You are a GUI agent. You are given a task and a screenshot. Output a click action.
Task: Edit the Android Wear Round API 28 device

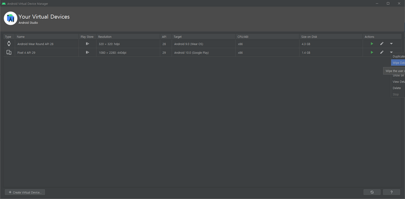(x=381, y=44)
